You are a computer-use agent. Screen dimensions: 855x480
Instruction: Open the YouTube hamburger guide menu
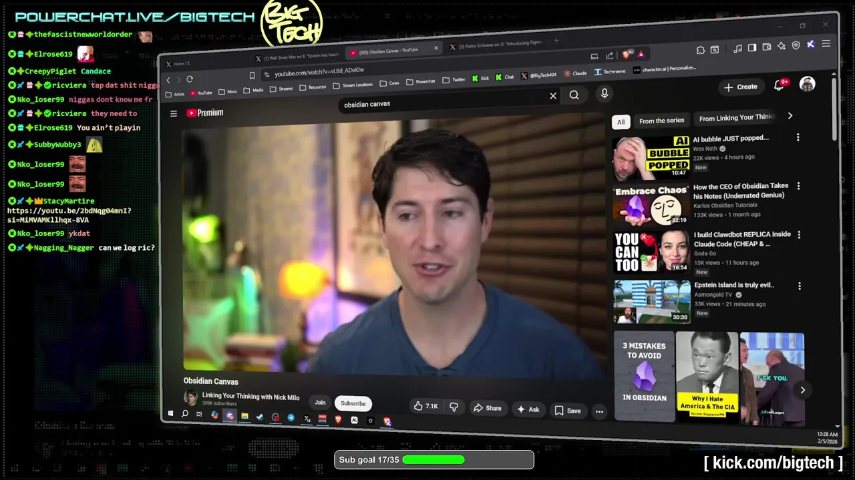click(174, 113)
